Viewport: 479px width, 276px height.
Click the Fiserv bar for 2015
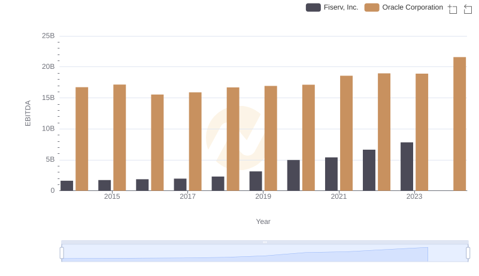click(104, 186)
